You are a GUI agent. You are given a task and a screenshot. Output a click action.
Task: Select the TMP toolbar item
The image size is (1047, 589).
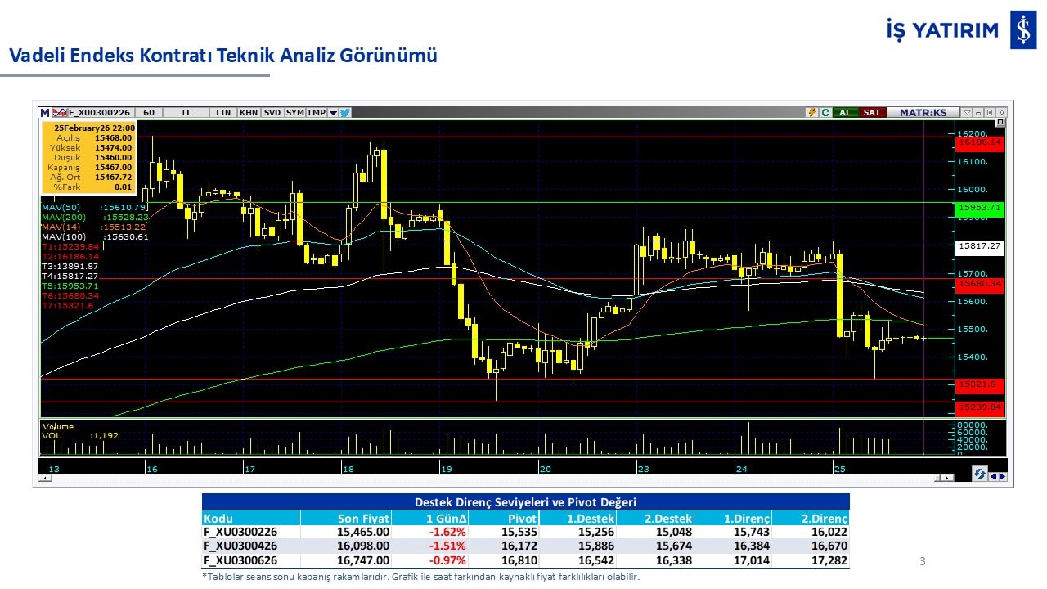(x=316, y=113)
